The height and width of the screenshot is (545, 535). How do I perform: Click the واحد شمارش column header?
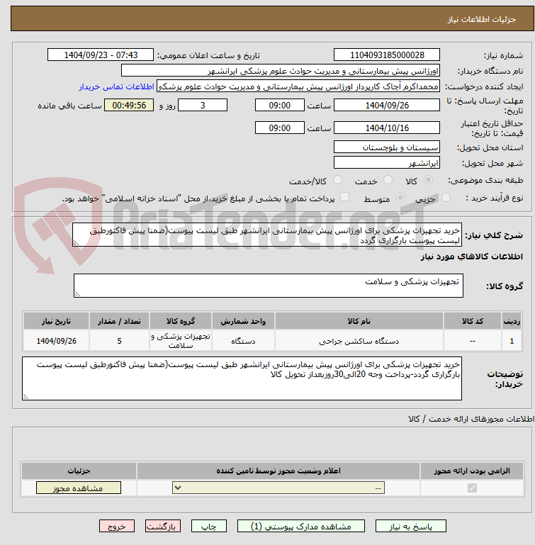coord(243,321)
